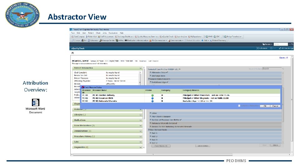300x168 pixels.
Task: Open Discharge Dashboard
Action: click(x=124, y=37)
